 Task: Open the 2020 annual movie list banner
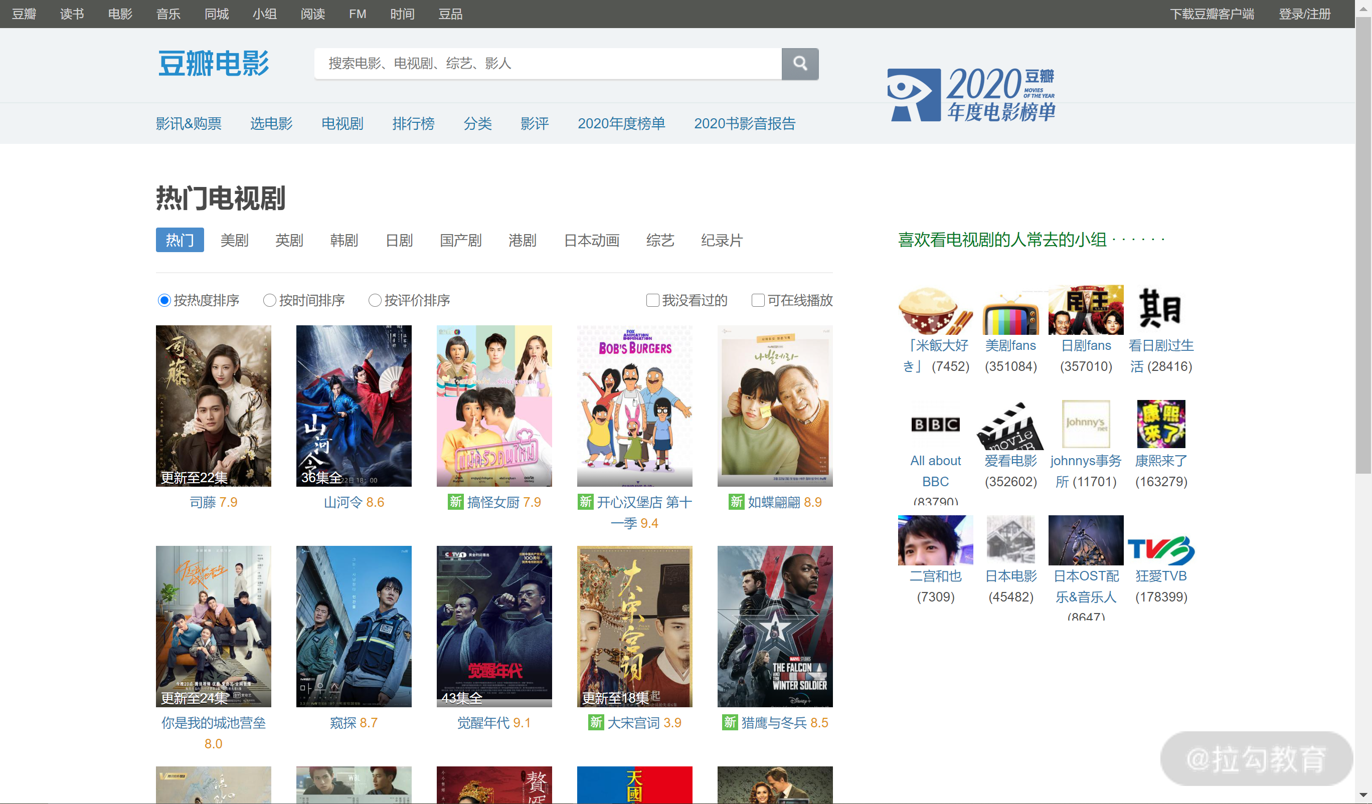tap(971, 94)
